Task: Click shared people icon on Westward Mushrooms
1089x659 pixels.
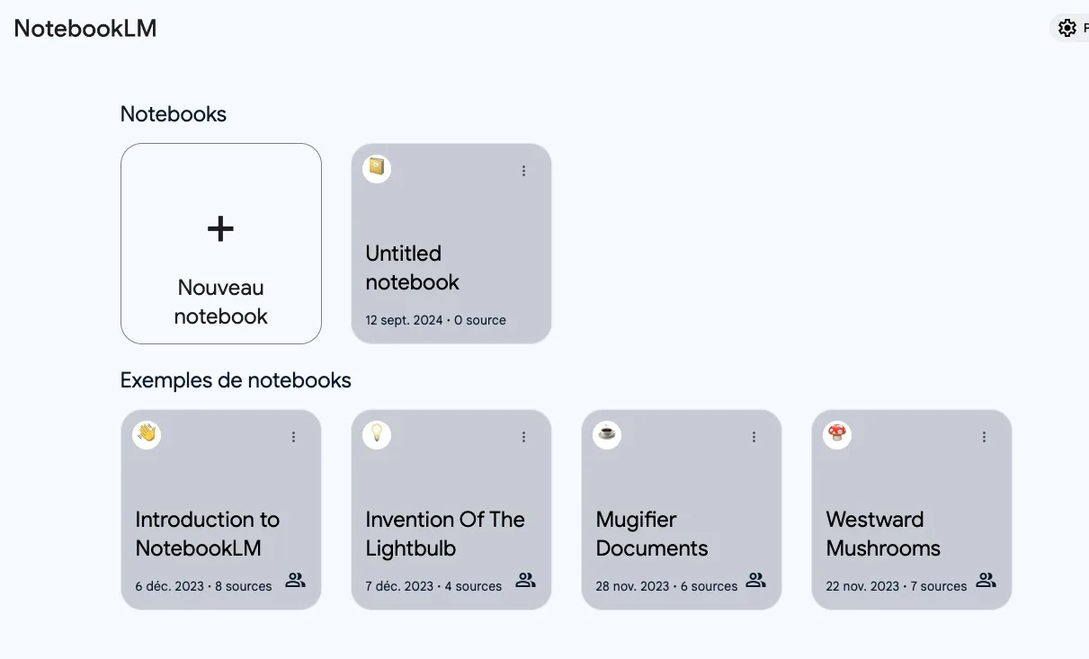Action: 986,581
